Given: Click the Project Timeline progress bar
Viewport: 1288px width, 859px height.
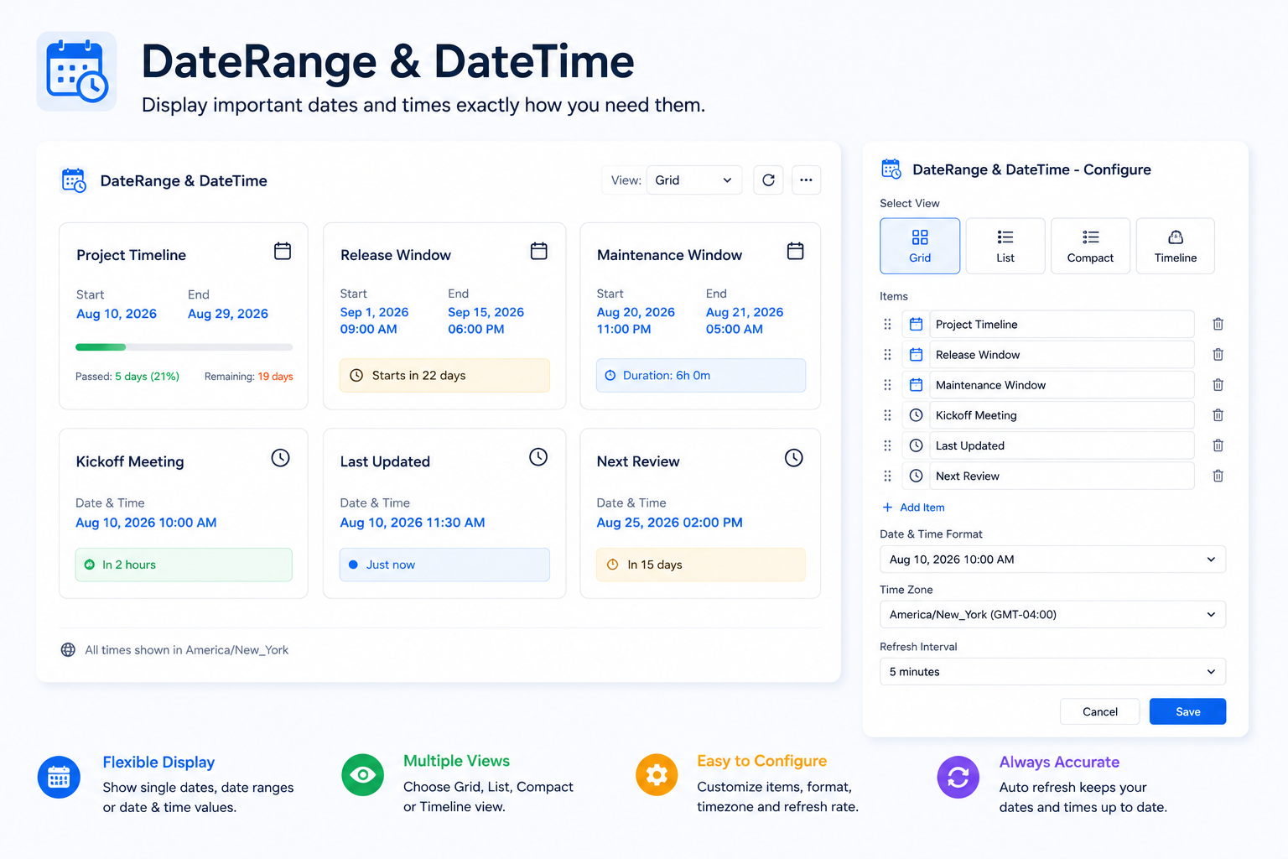Looking at the screenshot, I should click(x=184, y=346).
